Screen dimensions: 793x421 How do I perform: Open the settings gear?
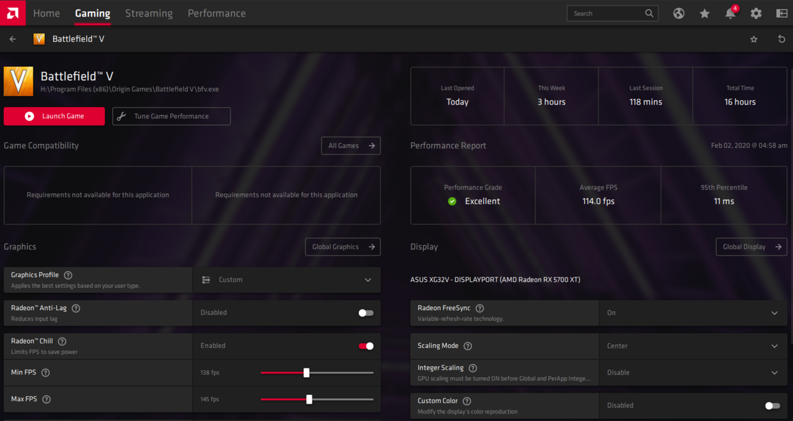(756, 13)
